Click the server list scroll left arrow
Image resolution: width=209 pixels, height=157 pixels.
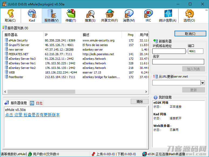[5, 92]
